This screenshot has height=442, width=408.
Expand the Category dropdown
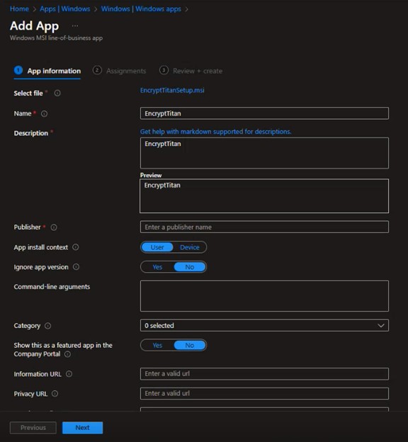(264, 325)
